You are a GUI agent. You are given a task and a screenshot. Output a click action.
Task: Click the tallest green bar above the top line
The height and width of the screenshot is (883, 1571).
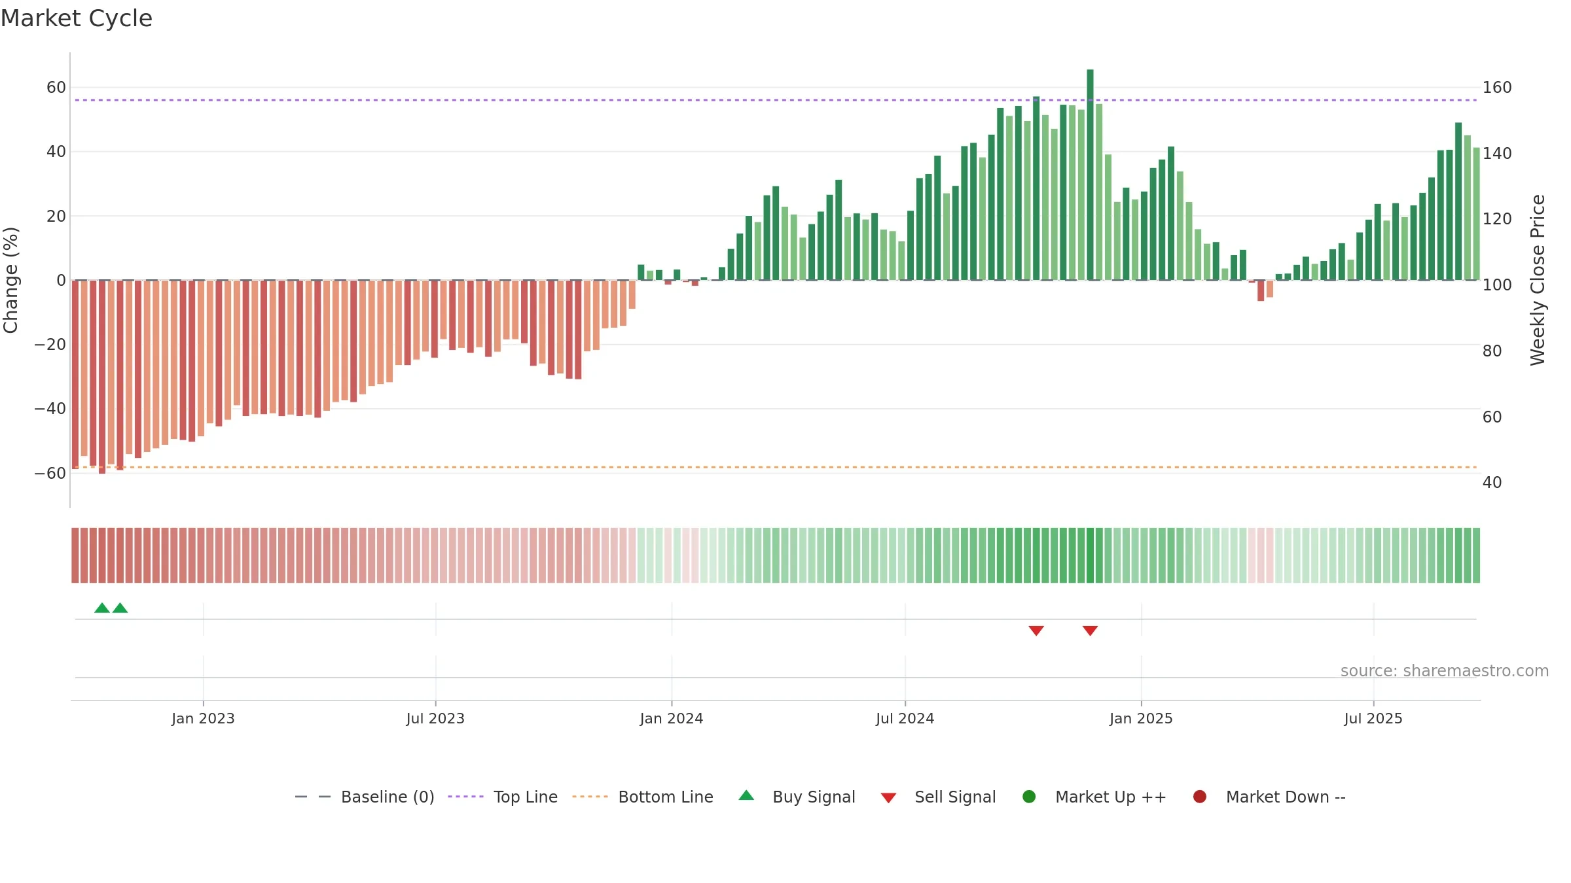point(1090,175)
